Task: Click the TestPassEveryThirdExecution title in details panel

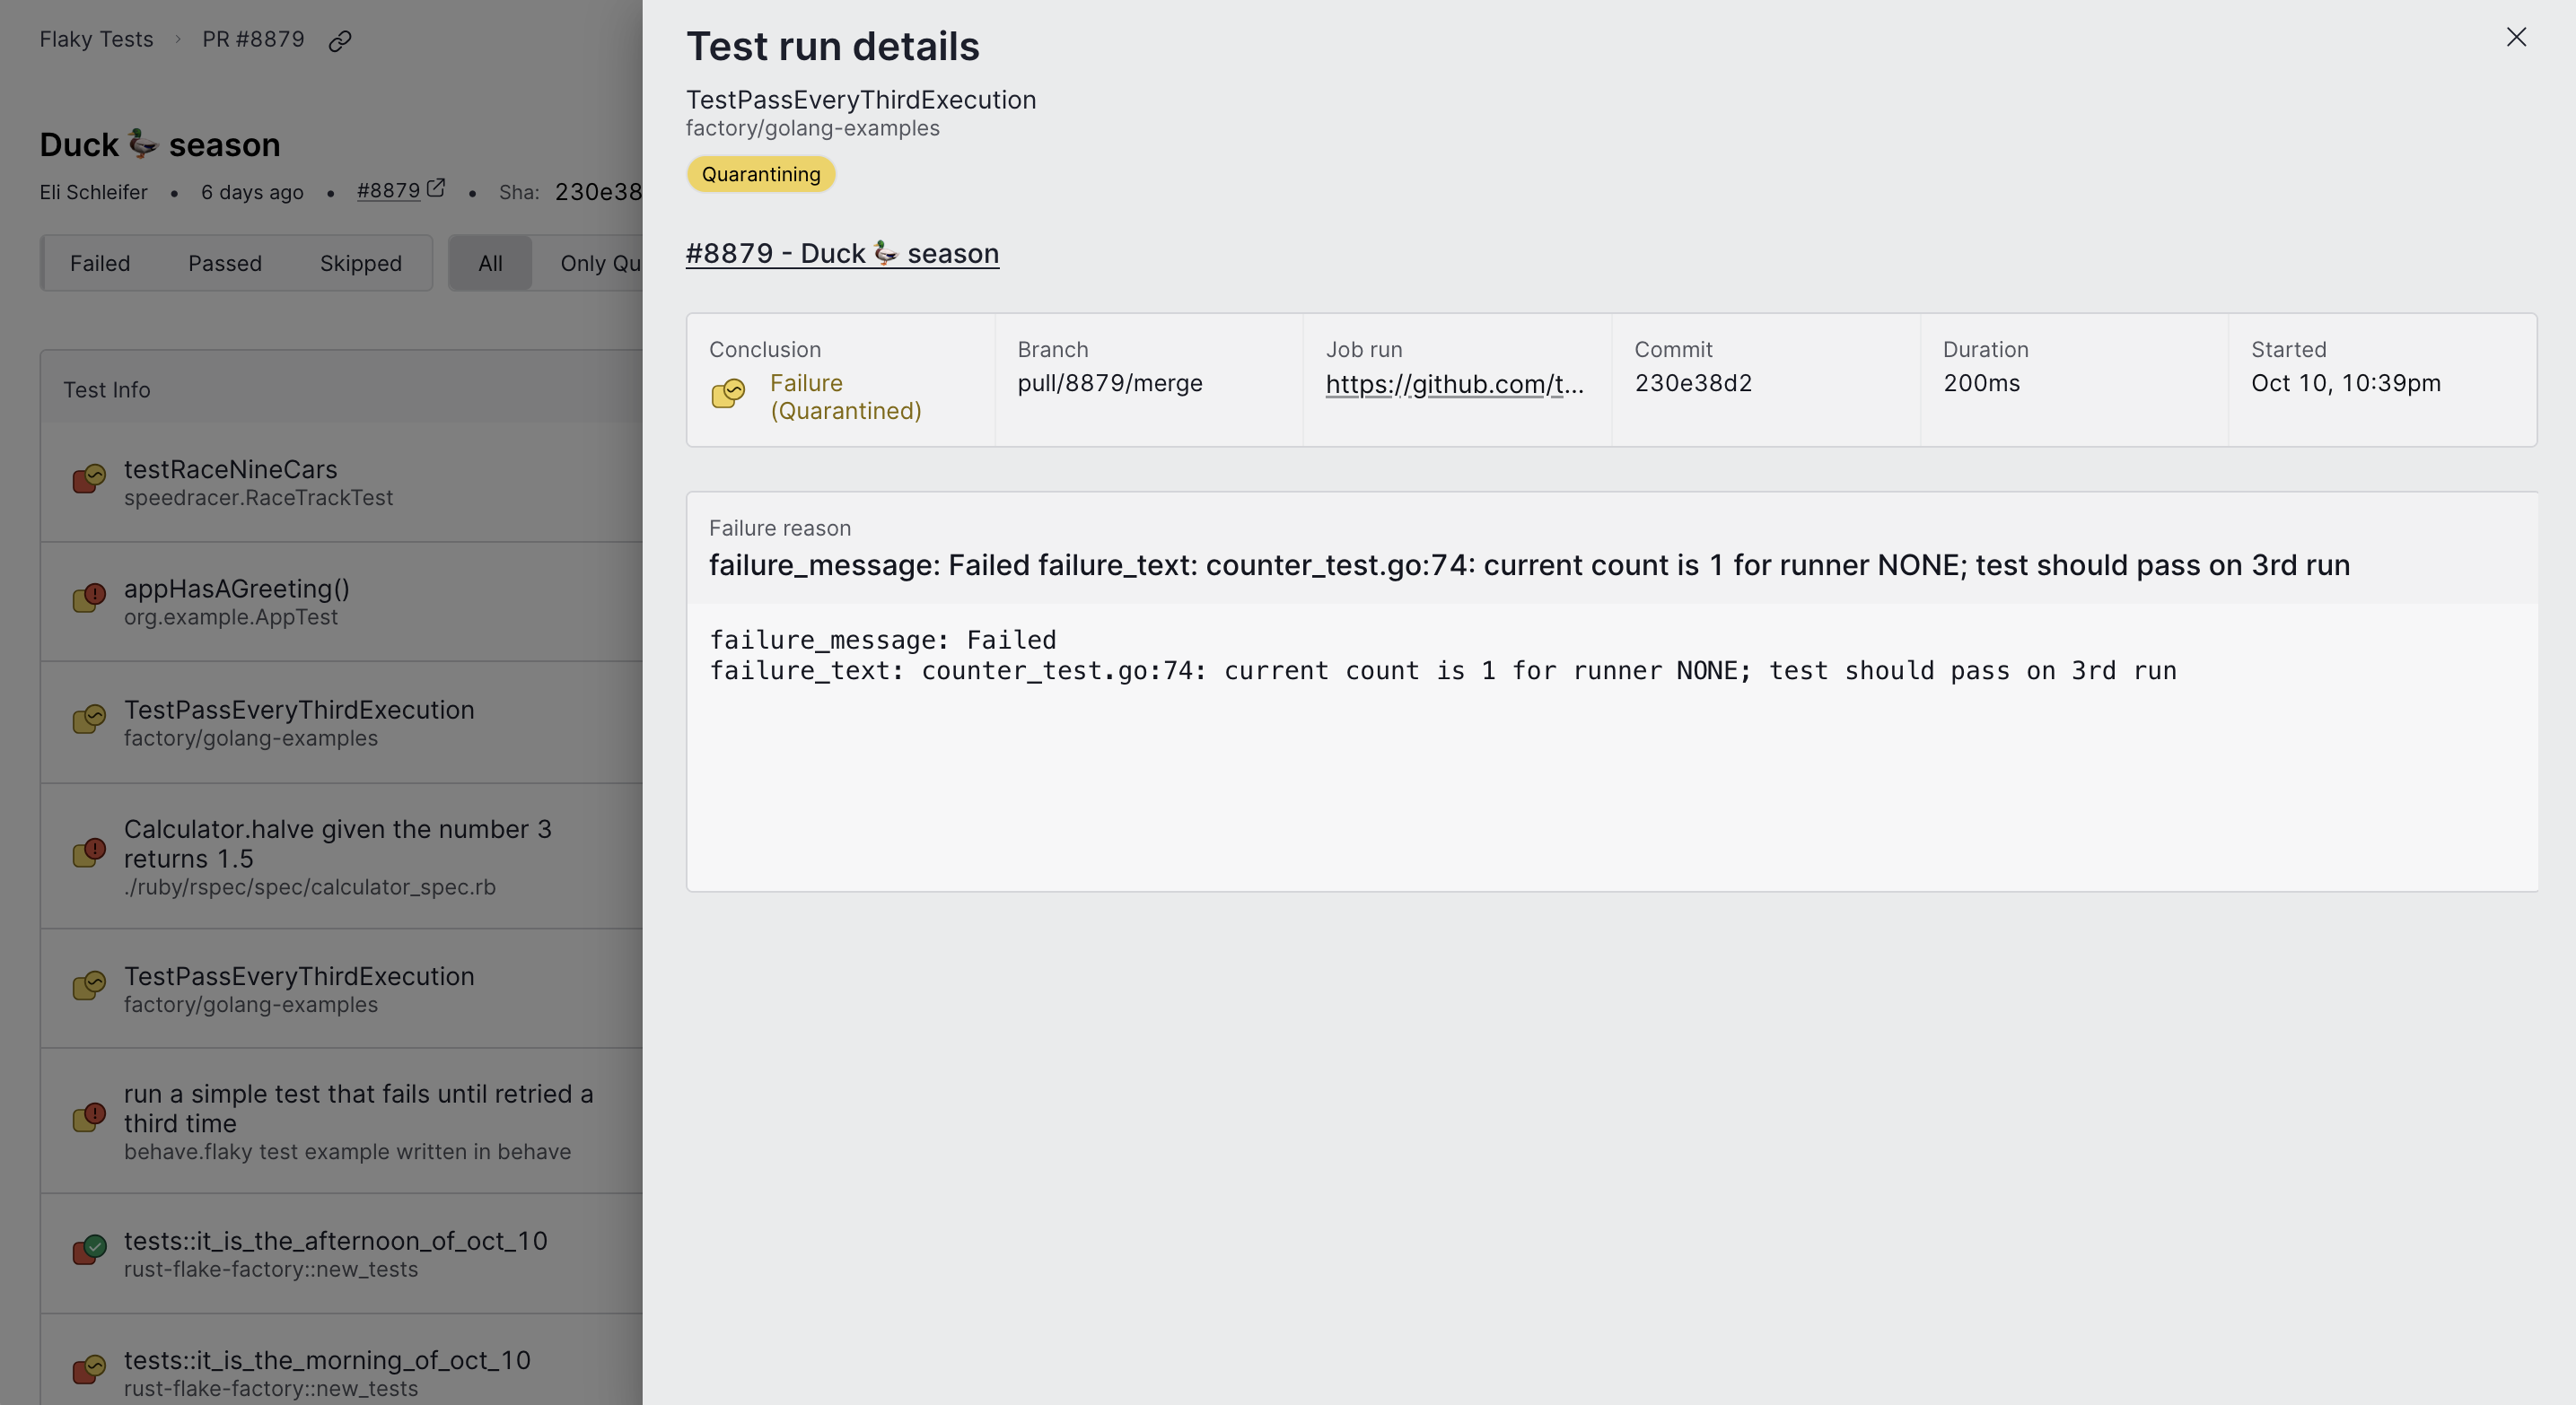Action: (861, 100)
